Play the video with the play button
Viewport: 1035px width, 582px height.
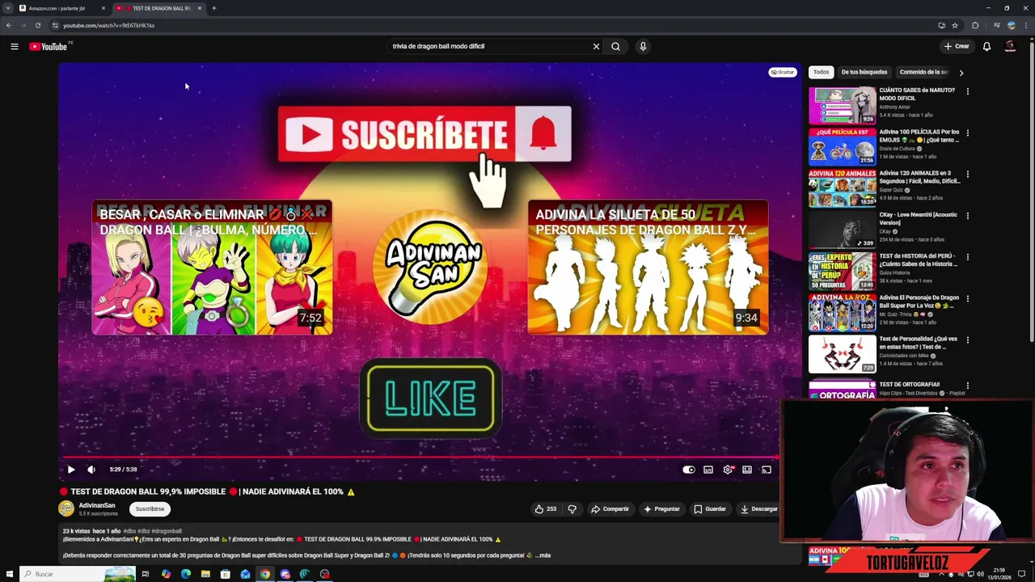(71, 470)
